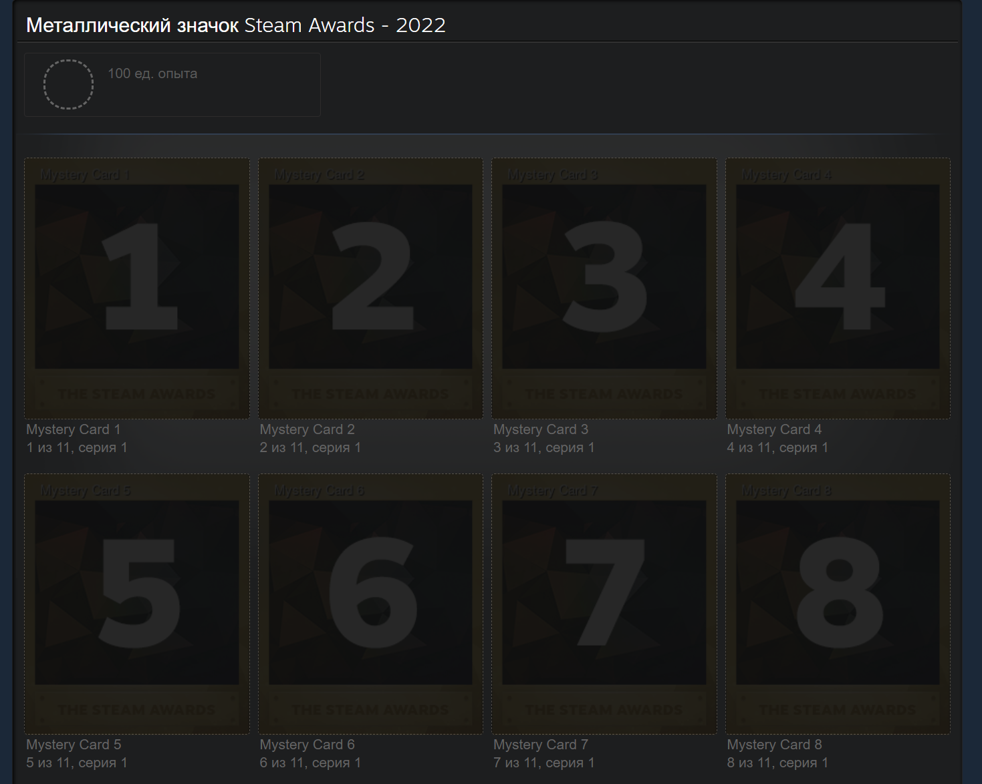Click the "Mystery Card 8" caption below the card
This screenshot has width=982, height=784.
click(774, 745)
